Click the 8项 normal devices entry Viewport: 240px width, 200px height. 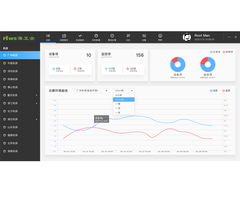(58, 70)
